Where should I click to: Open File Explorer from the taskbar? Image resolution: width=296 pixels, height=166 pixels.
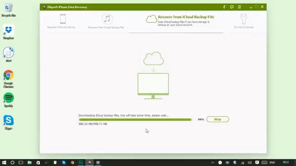tap(30, 162)
